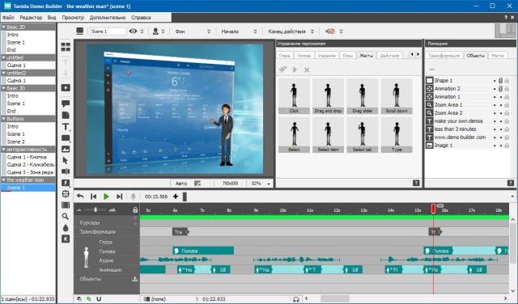Select the text T tool in sidebar

pos(66,127)
